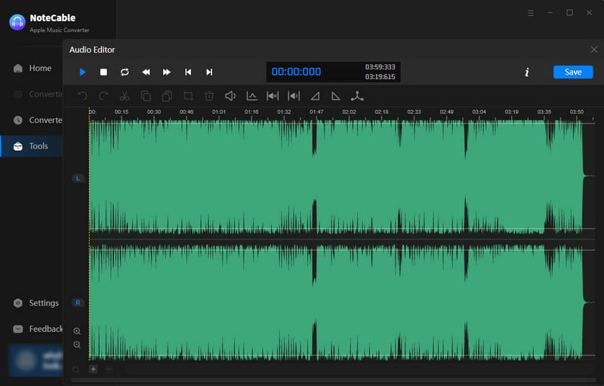This screenshot has height=386, width=604.
Task: Save the edited audio
Action: 573,72
